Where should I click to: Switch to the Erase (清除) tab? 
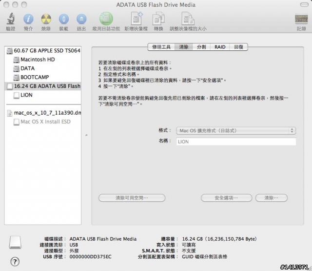tap(183, 47)
